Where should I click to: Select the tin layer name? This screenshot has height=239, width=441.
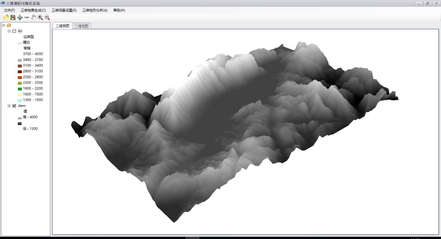tap(20, 31)
